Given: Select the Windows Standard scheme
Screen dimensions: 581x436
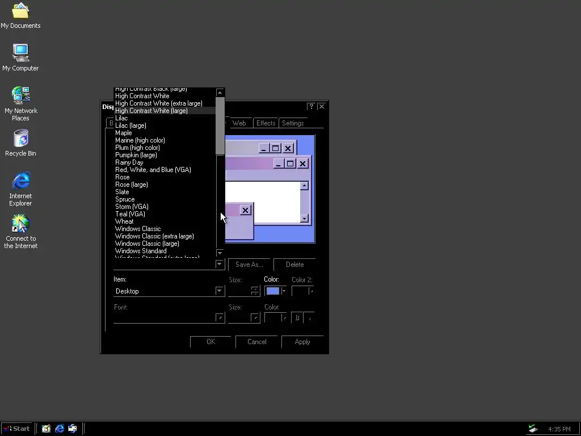Looking at the screenshot, I should (165, 251).
